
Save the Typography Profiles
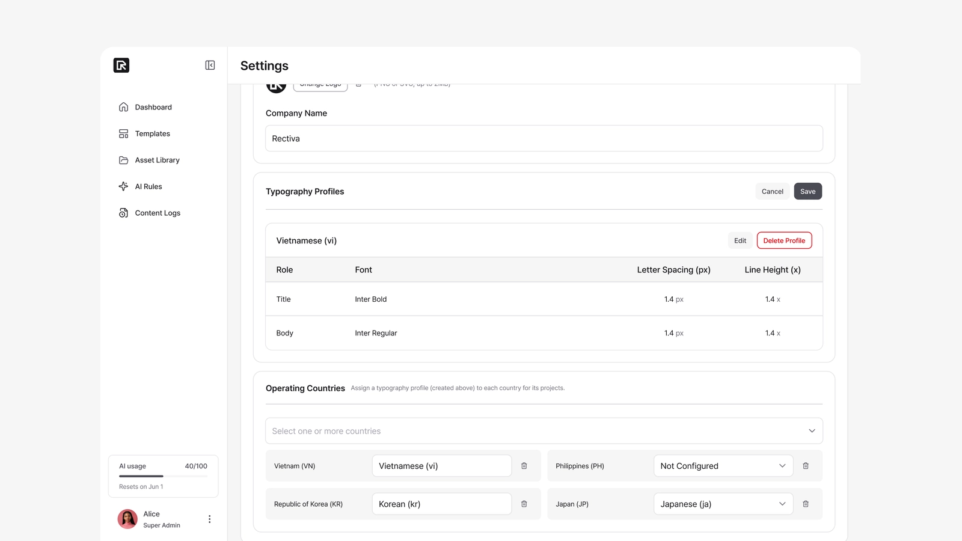coord(808,191)
